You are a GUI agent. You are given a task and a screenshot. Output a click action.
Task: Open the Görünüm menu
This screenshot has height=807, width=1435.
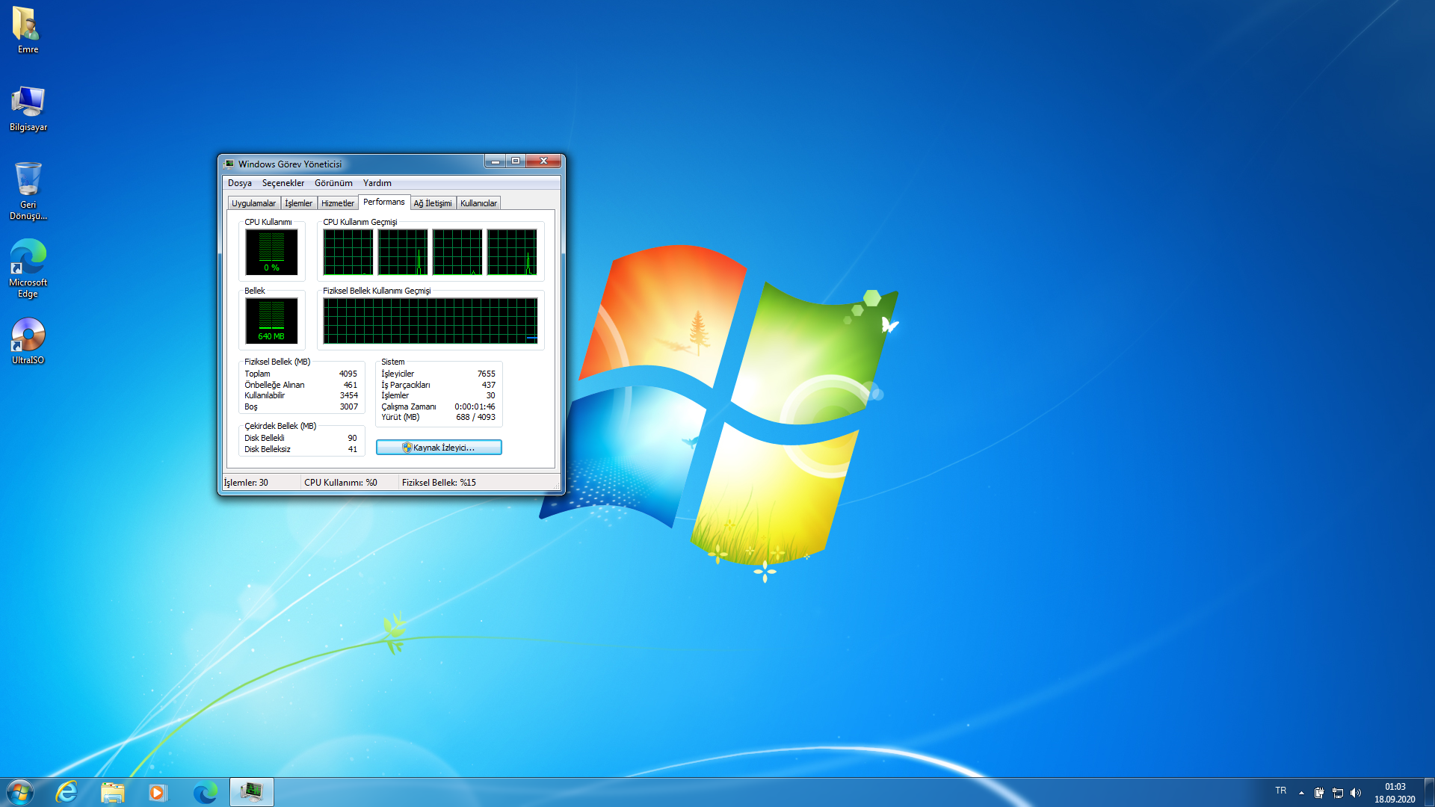pos(333,183)
